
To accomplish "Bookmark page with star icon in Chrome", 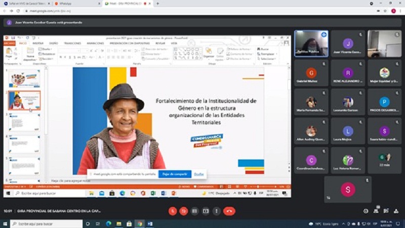I will (x=385, y=11).
